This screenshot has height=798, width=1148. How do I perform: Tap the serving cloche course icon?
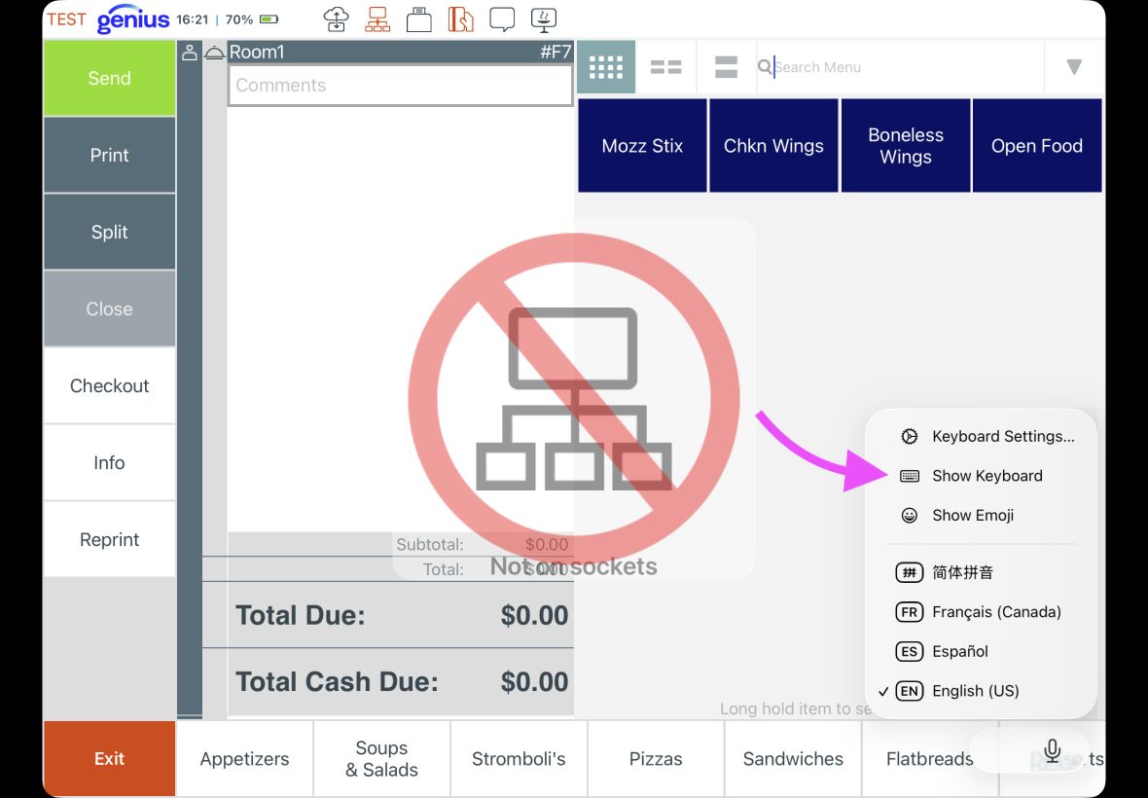tap(214, 53)
